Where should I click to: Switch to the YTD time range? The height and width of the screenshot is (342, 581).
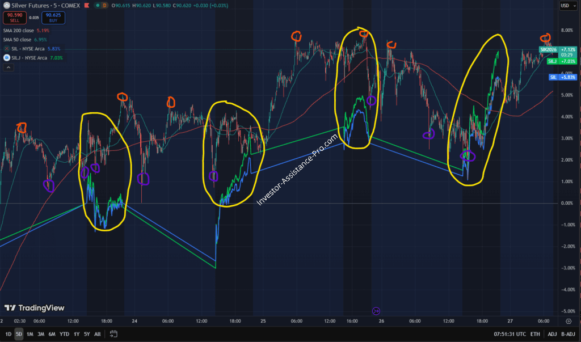[x=64, y=334]
